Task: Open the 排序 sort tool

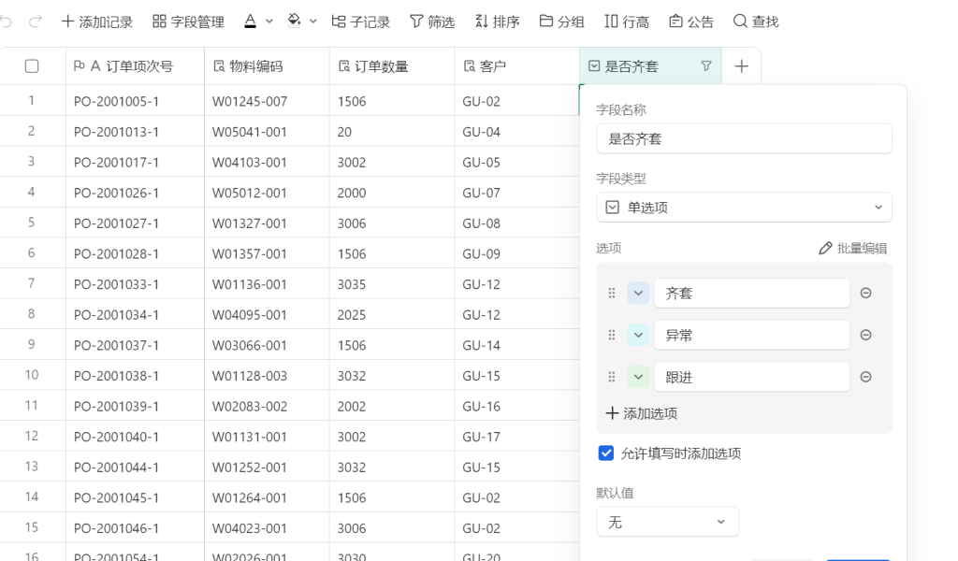Action: click(x=498, y=22)
